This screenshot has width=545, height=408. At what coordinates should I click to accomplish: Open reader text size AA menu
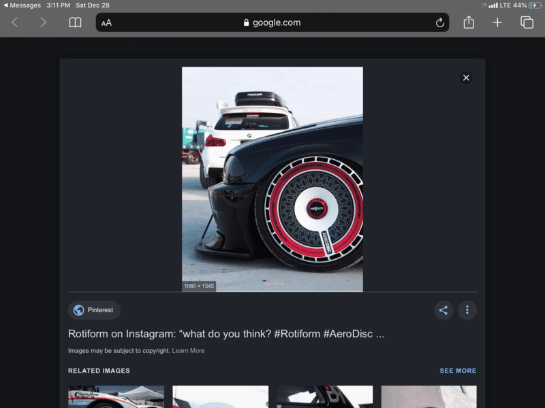click(106, 22)
